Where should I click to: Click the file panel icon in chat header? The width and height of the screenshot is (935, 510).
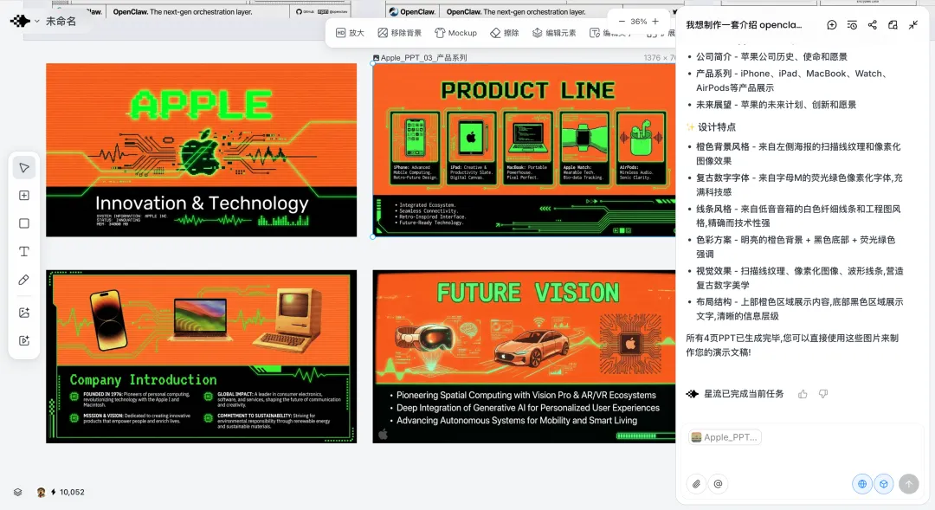pyautogui.click(x=893, y=24)
